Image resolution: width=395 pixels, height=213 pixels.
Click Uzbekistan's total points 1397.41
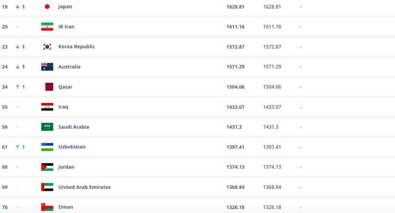[x=236, y=147]
